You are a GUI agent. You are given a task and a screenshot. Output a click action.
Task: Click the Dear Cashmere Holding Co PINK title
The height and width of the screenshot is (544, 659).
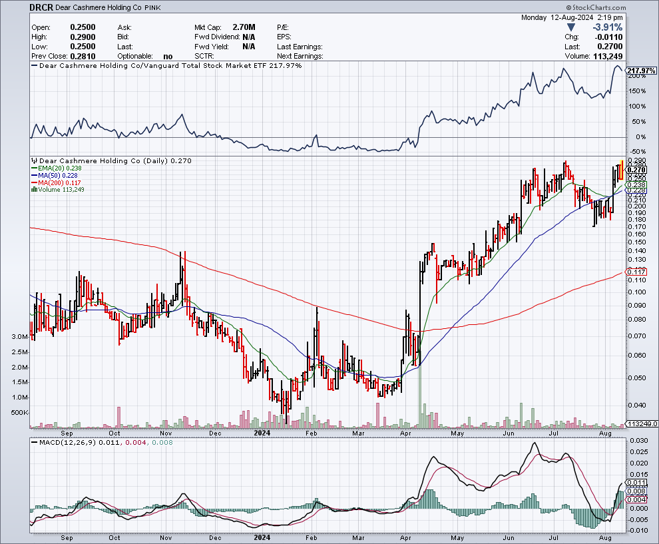[x=108, y=7]
